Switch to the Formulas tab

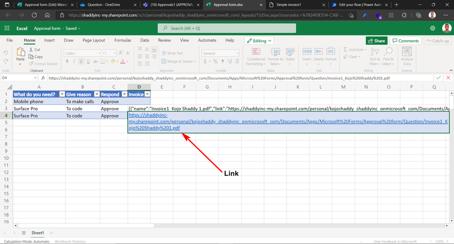click(122, 40)
